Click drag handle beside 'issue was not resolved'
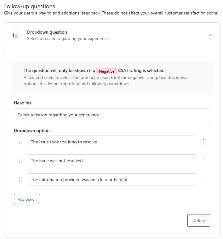 20,161
